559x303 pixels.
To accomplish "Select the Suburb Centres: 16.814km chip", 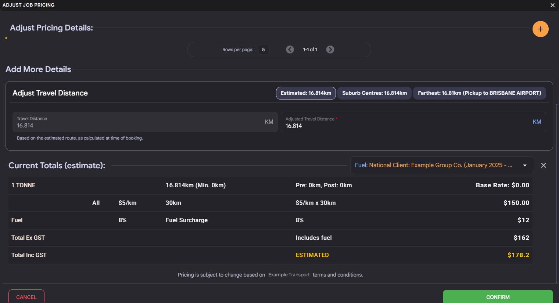I will 375,93.
